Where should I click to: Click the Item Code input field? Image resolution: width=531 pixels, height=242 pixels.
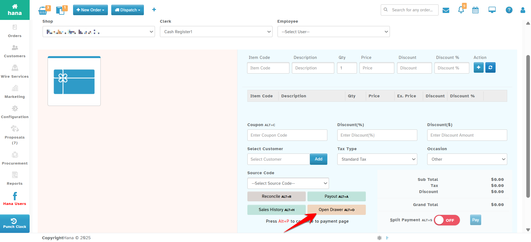268,68
